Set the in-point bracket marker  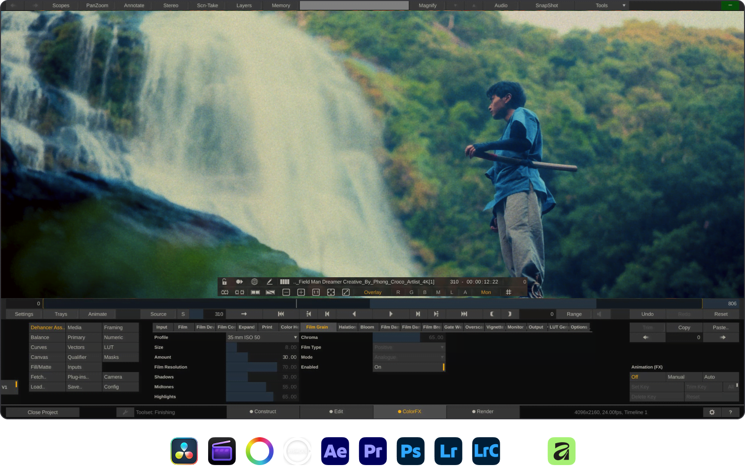click(492, 314)
